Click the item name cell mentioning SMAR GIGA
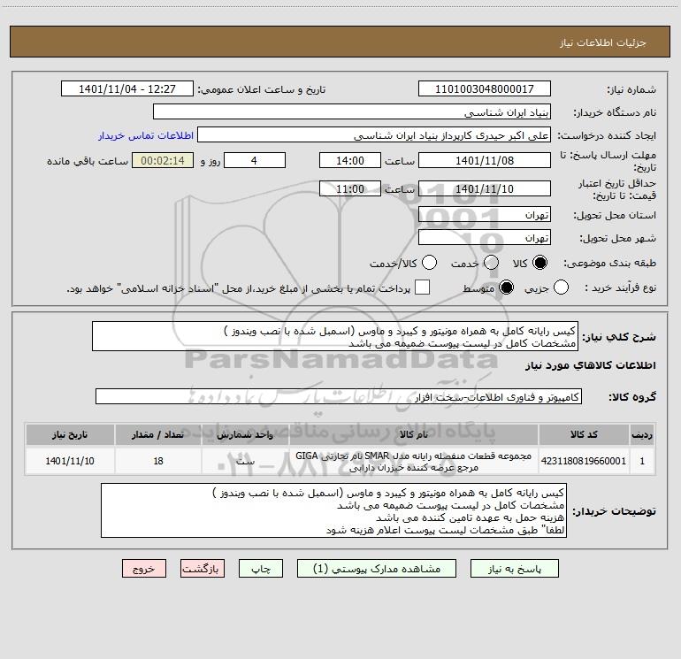The image size is (681, 659). (414, 461)
